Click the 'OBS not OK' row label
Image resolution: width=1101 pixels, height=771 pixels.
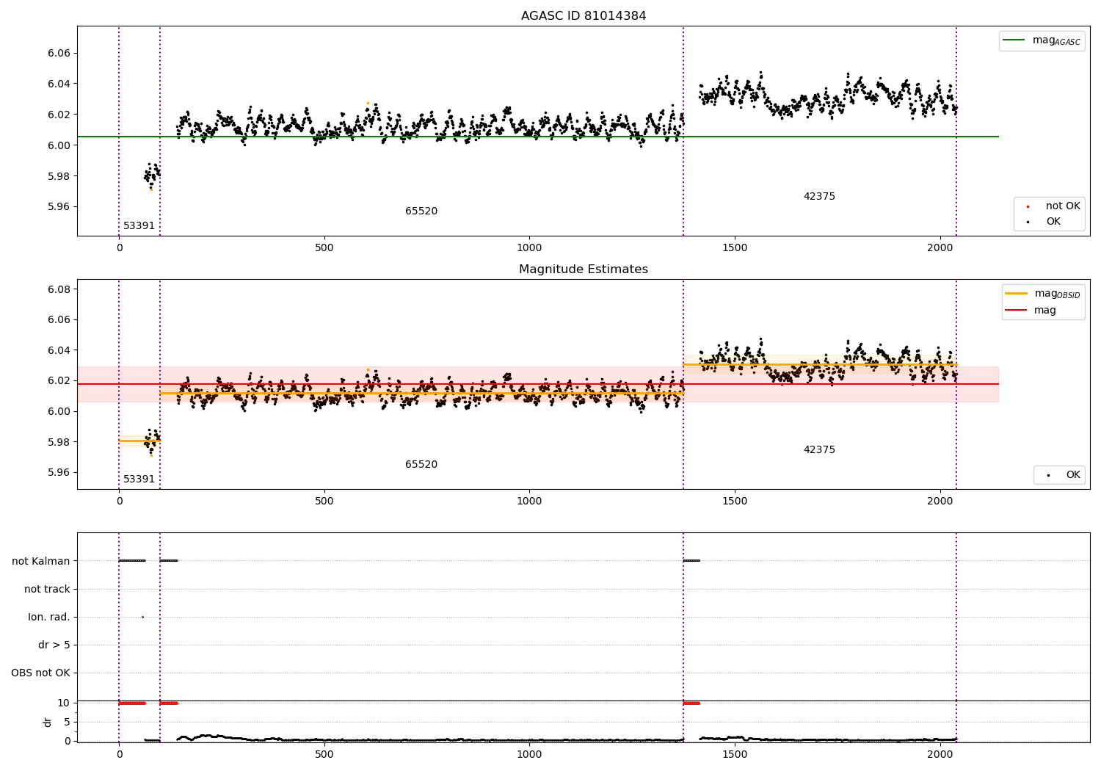(x=40, y=673)
